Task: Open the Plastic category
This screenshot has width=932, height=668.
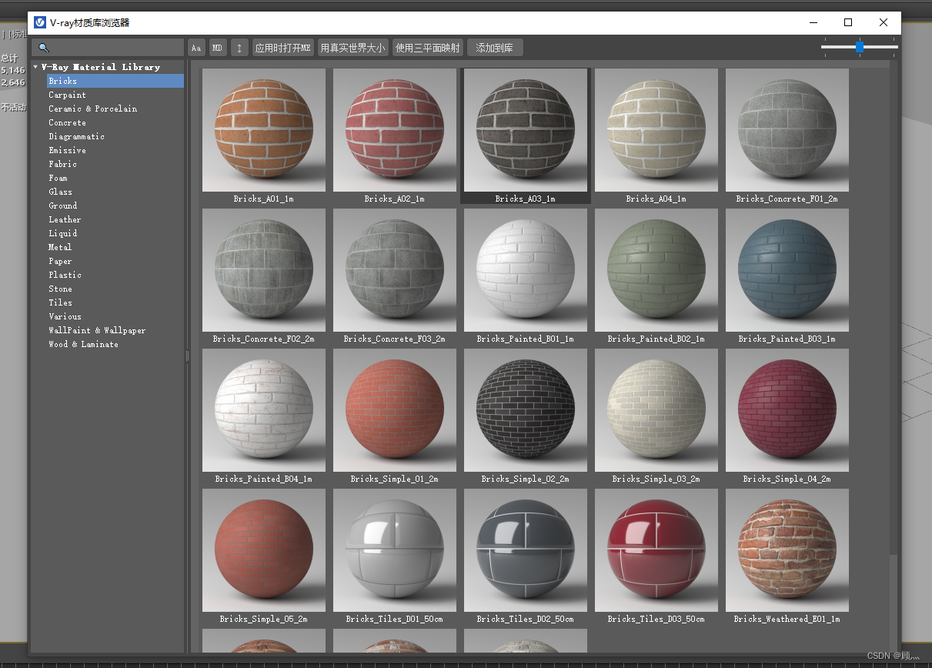Action: [65, 275]
